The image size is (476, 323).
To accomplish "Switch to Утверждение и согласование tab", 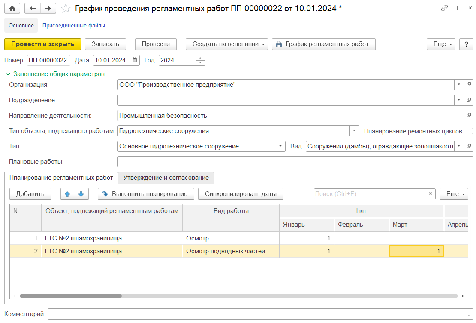I will [166, 178].
